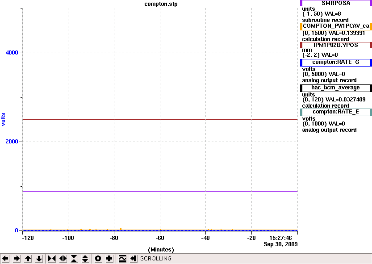Image resolution: width=372 pixels, height=264 pixels.
Task: Click the (-2, 2) VAL=0 readout
Action: click(320, 55)
